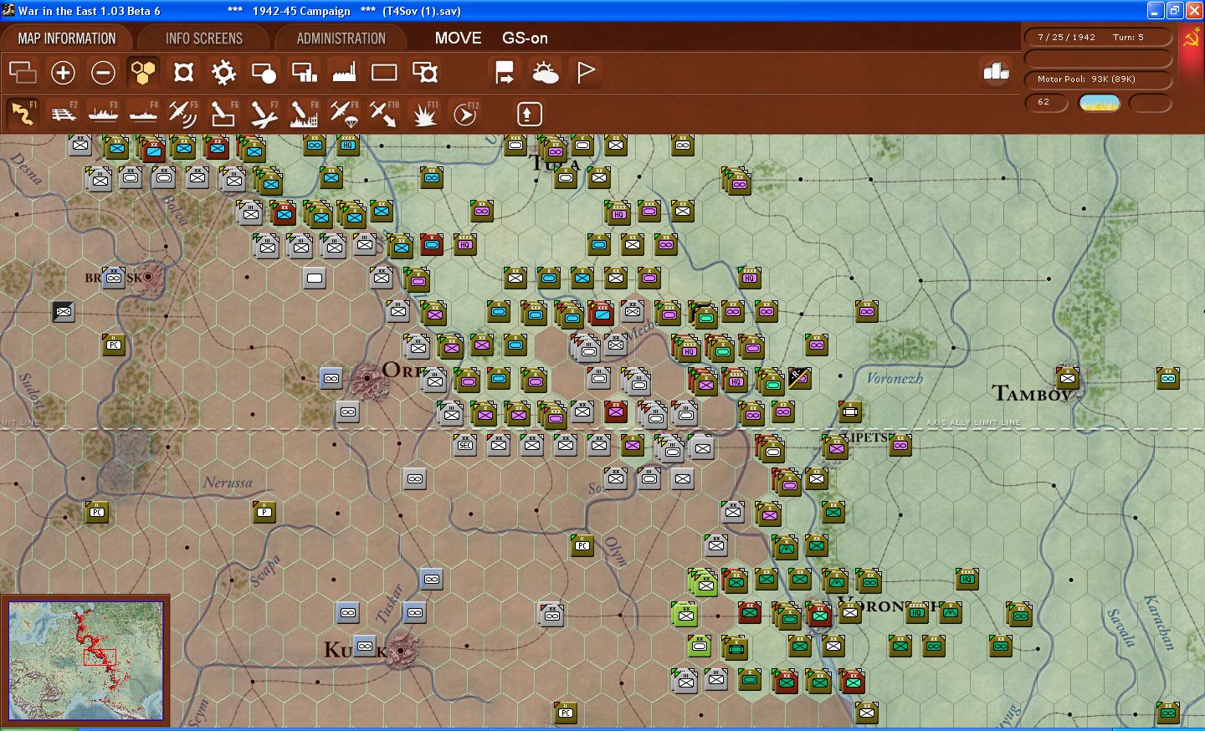1205x731 pixels.
Task: Click the field showing 62
Action: pyautogui.click(x=1046, y=103)
